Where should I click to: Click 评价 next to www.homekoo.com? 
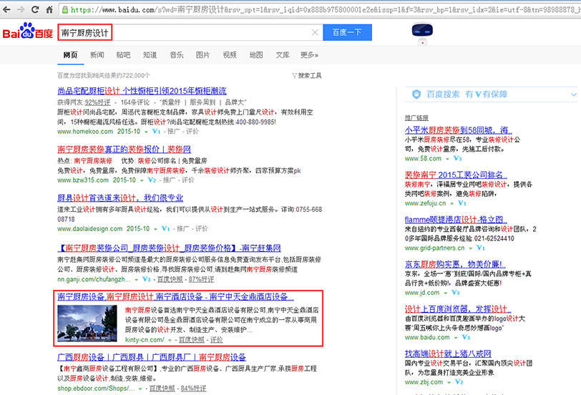click(192, 132)
